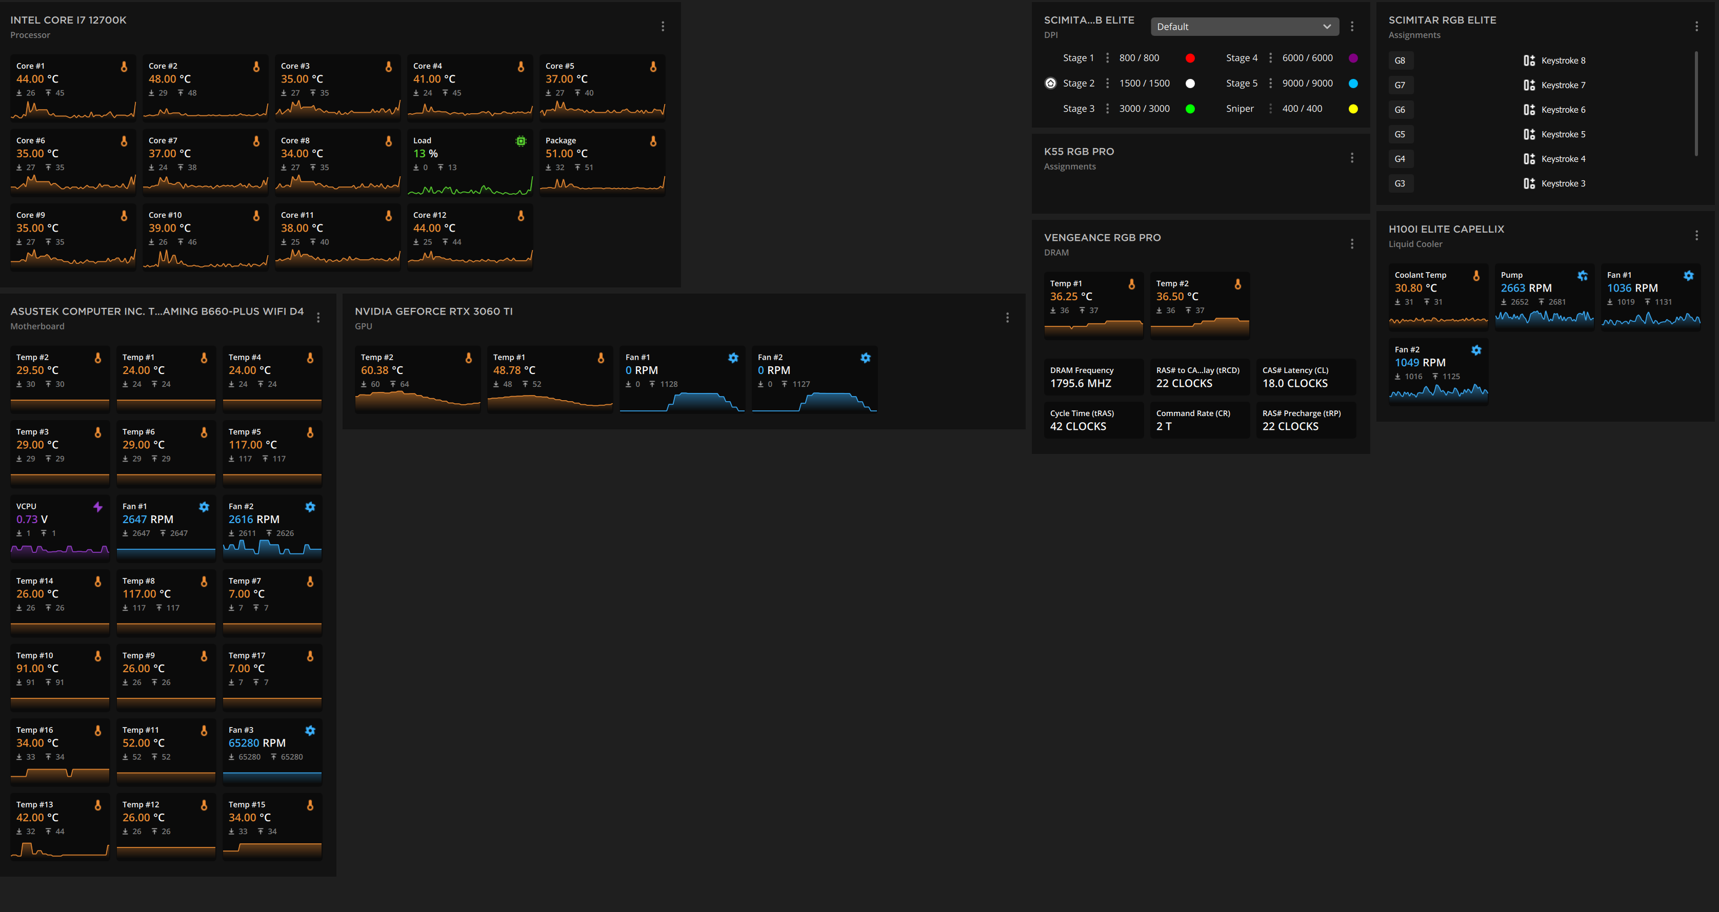Click the Fan #3 65280 RPM reading
The image size is (1719, 912).
pos(257,743)
